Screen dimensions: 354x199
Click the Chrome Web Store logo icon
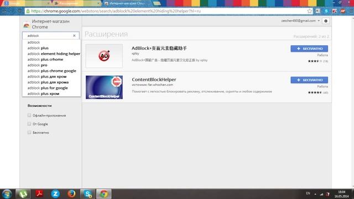(27, 25)
